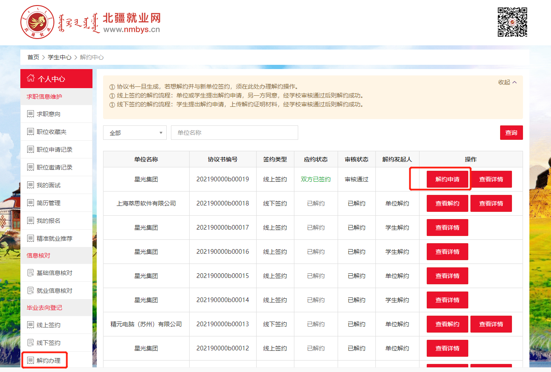Screen dimensions: 551x372
Task: Click the icon next to 简历管理
Action: click(x=31, y=203)
